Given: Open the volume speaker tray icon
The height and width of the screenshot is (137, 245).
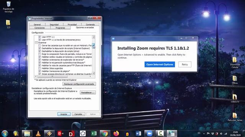Looking at the screenshot, I should click(x=221, y=134).
